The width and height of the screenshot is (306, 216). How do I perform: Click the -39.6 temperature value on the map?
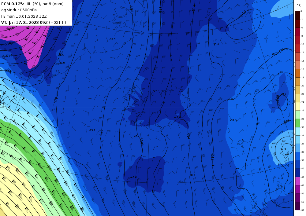pyautogui.click(x=61, y=55)
